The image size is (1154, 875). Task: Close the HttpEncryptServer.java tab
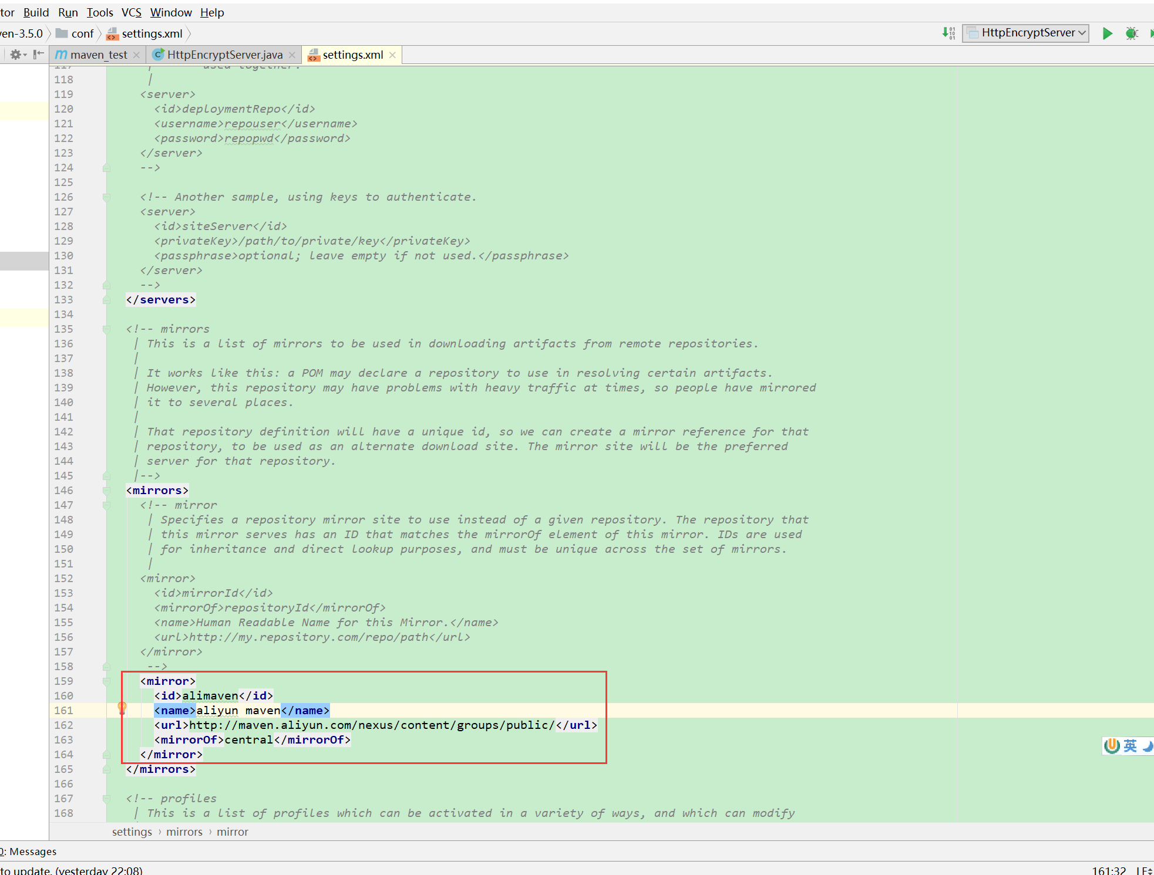pyautogui.click(x=292, y=55)
